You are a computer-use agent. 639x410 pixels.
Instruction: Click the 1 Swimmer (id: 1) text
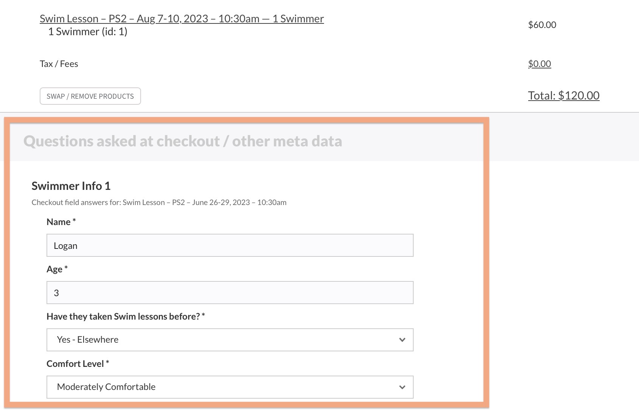[x=87, y=31]
